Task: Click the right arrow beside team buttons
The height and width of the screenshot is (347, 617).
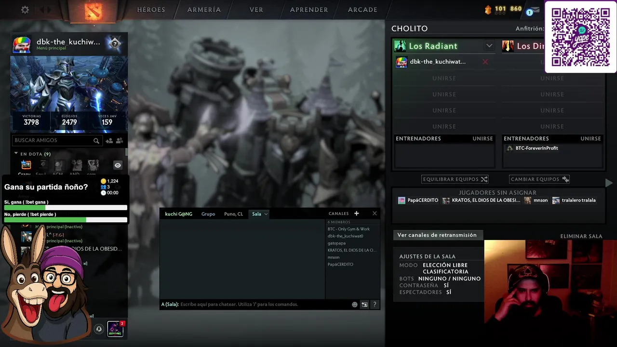Action: pyautogui.click(x=609, y=183)
